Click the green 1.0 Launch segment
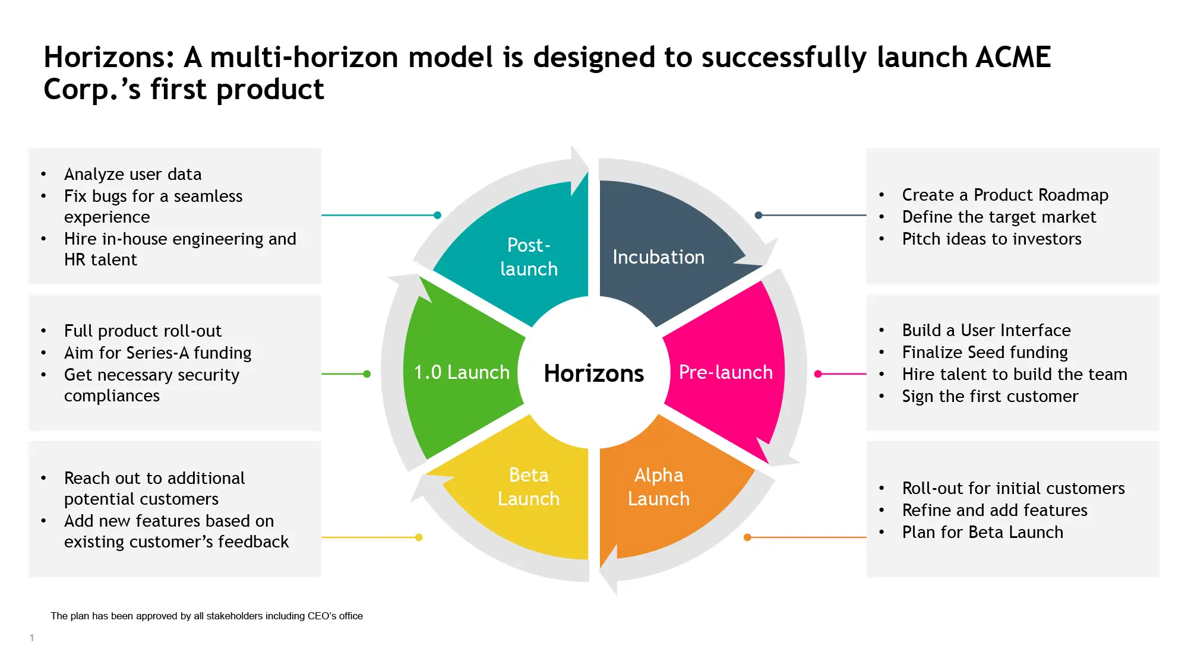Screen dimensions: 1188x668 pyautogui.click(x=462, y=372)
